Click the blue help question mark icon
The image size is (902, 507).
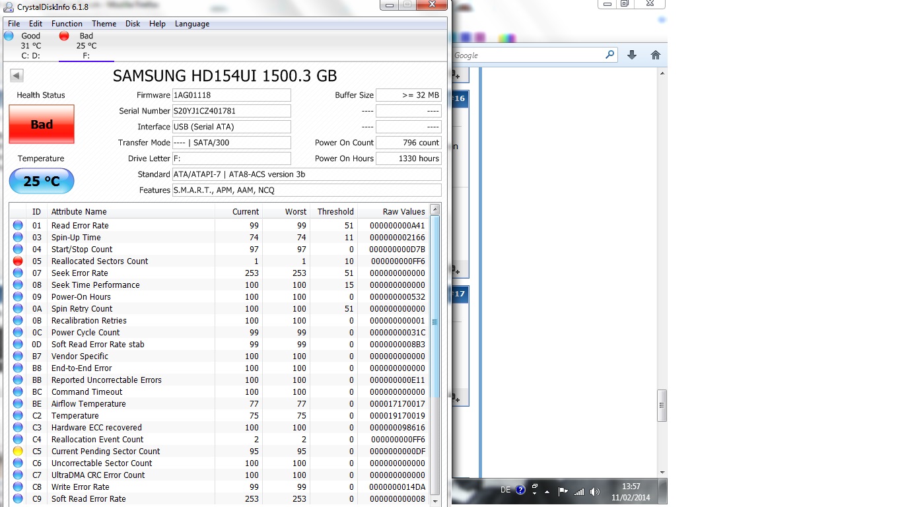(520, 490)
